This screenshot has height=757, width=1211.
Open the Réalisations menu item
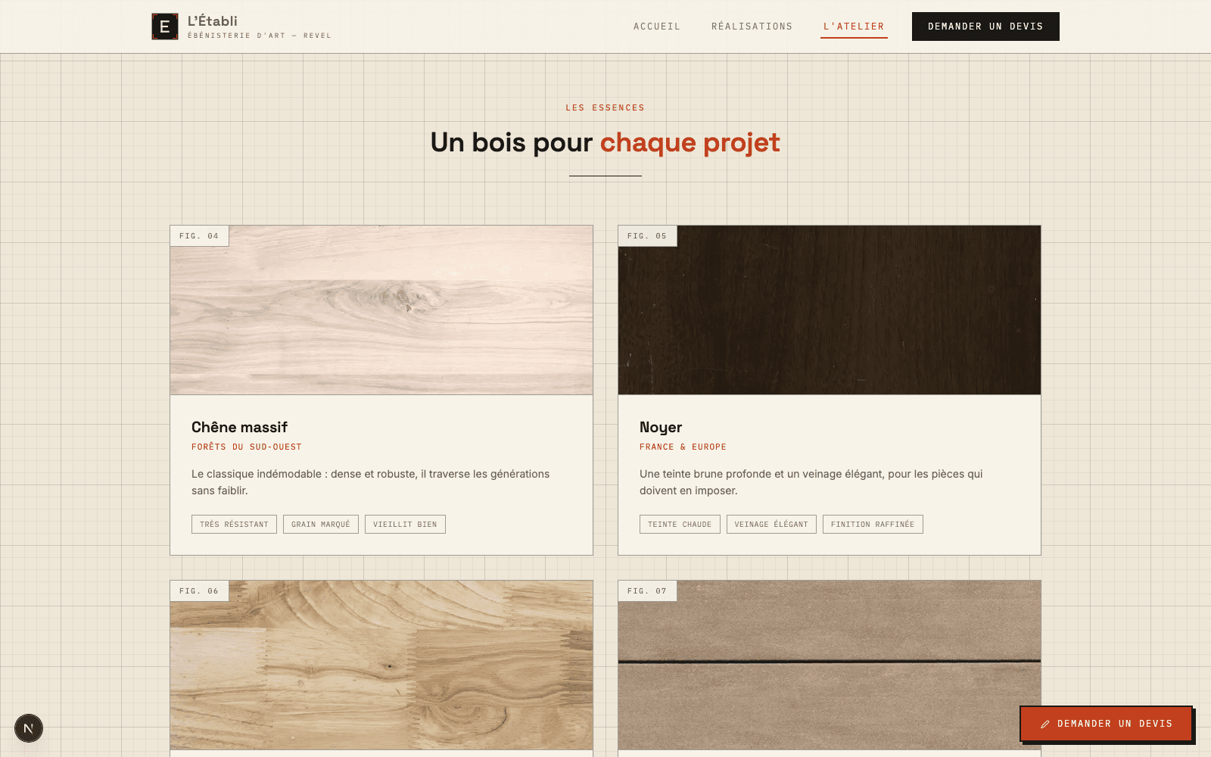(752, 26)
